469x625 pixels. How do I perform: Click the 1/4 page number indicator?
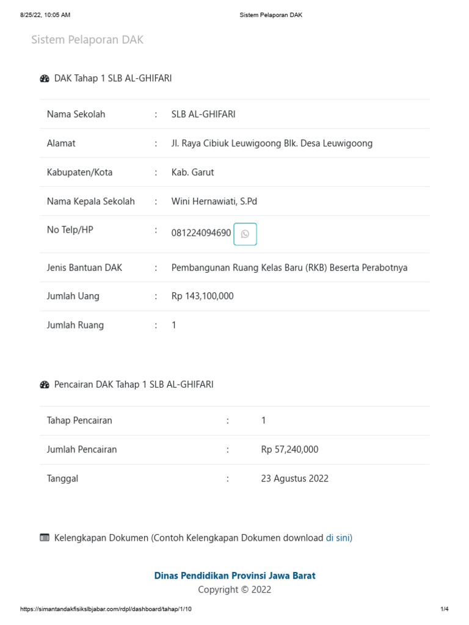(x=445, y=609)
